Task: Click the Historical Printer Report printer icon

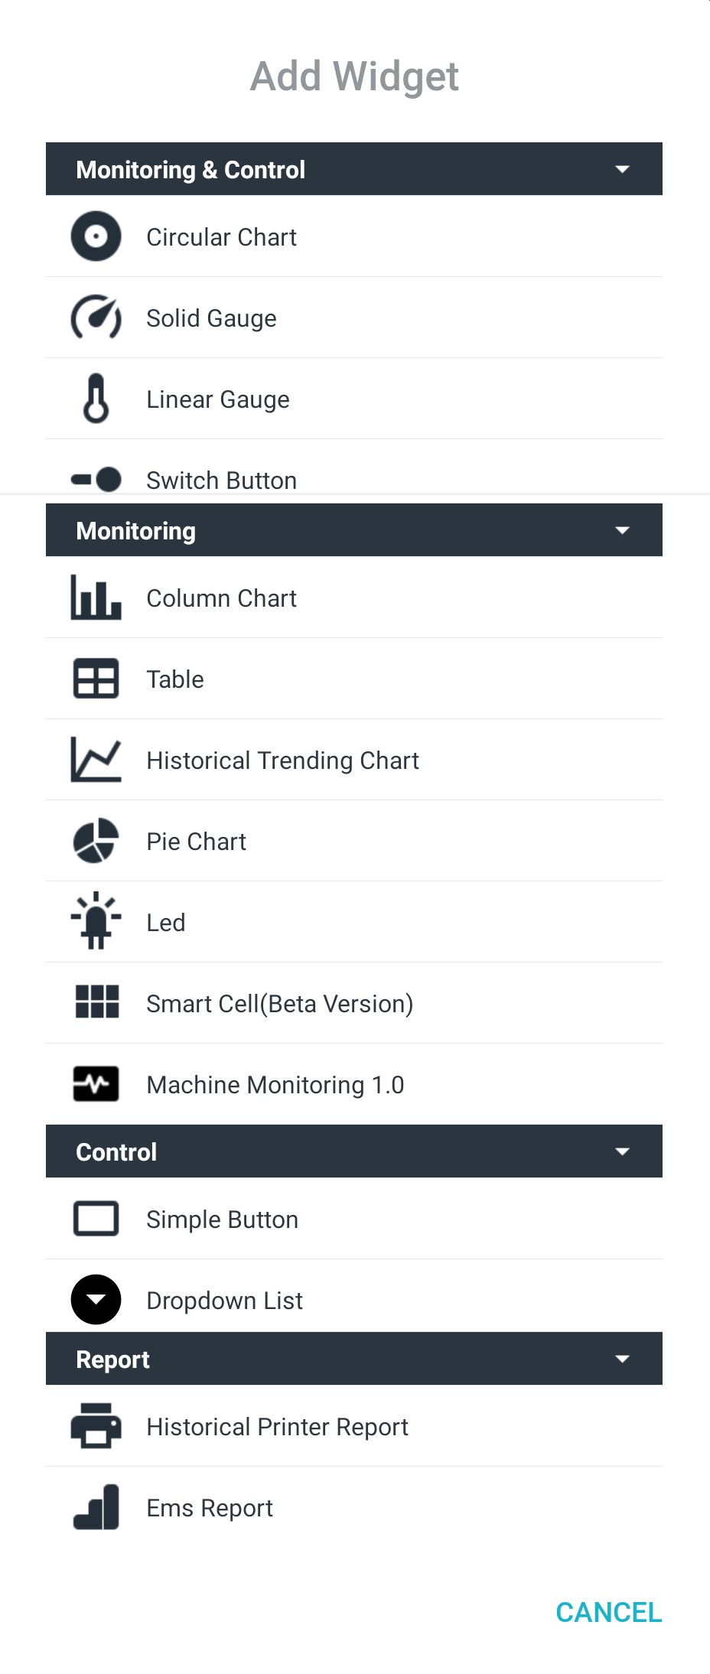Action: pos(96,1426)
